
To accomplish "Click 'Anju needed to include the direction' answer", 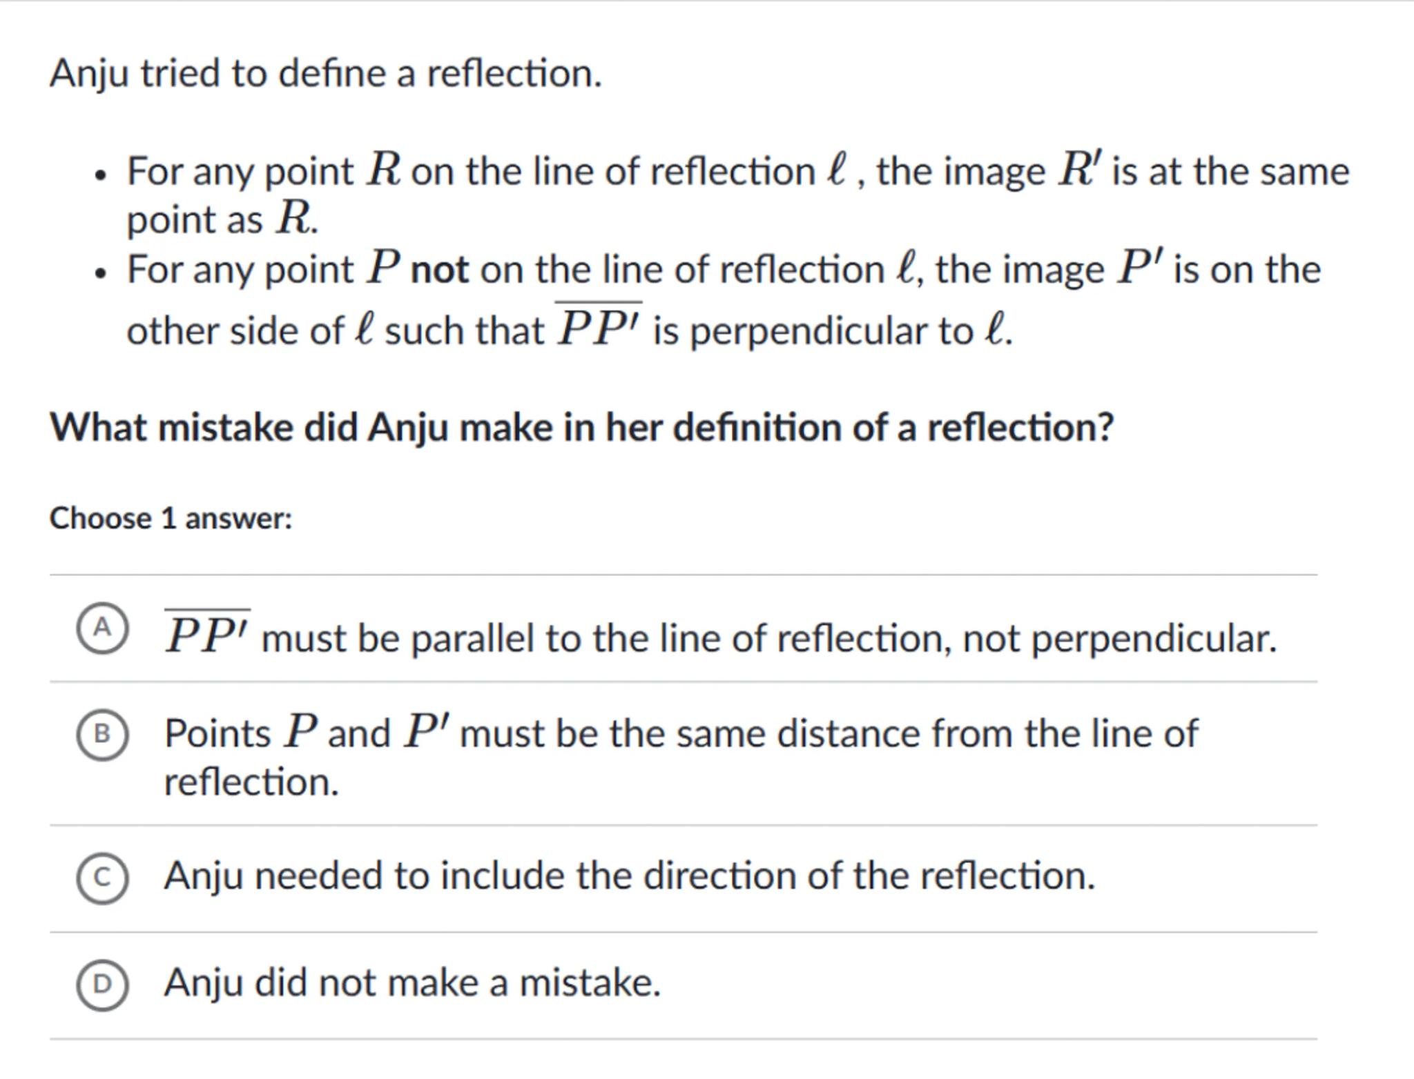I will pyautogui.click(x=629, y=876).
